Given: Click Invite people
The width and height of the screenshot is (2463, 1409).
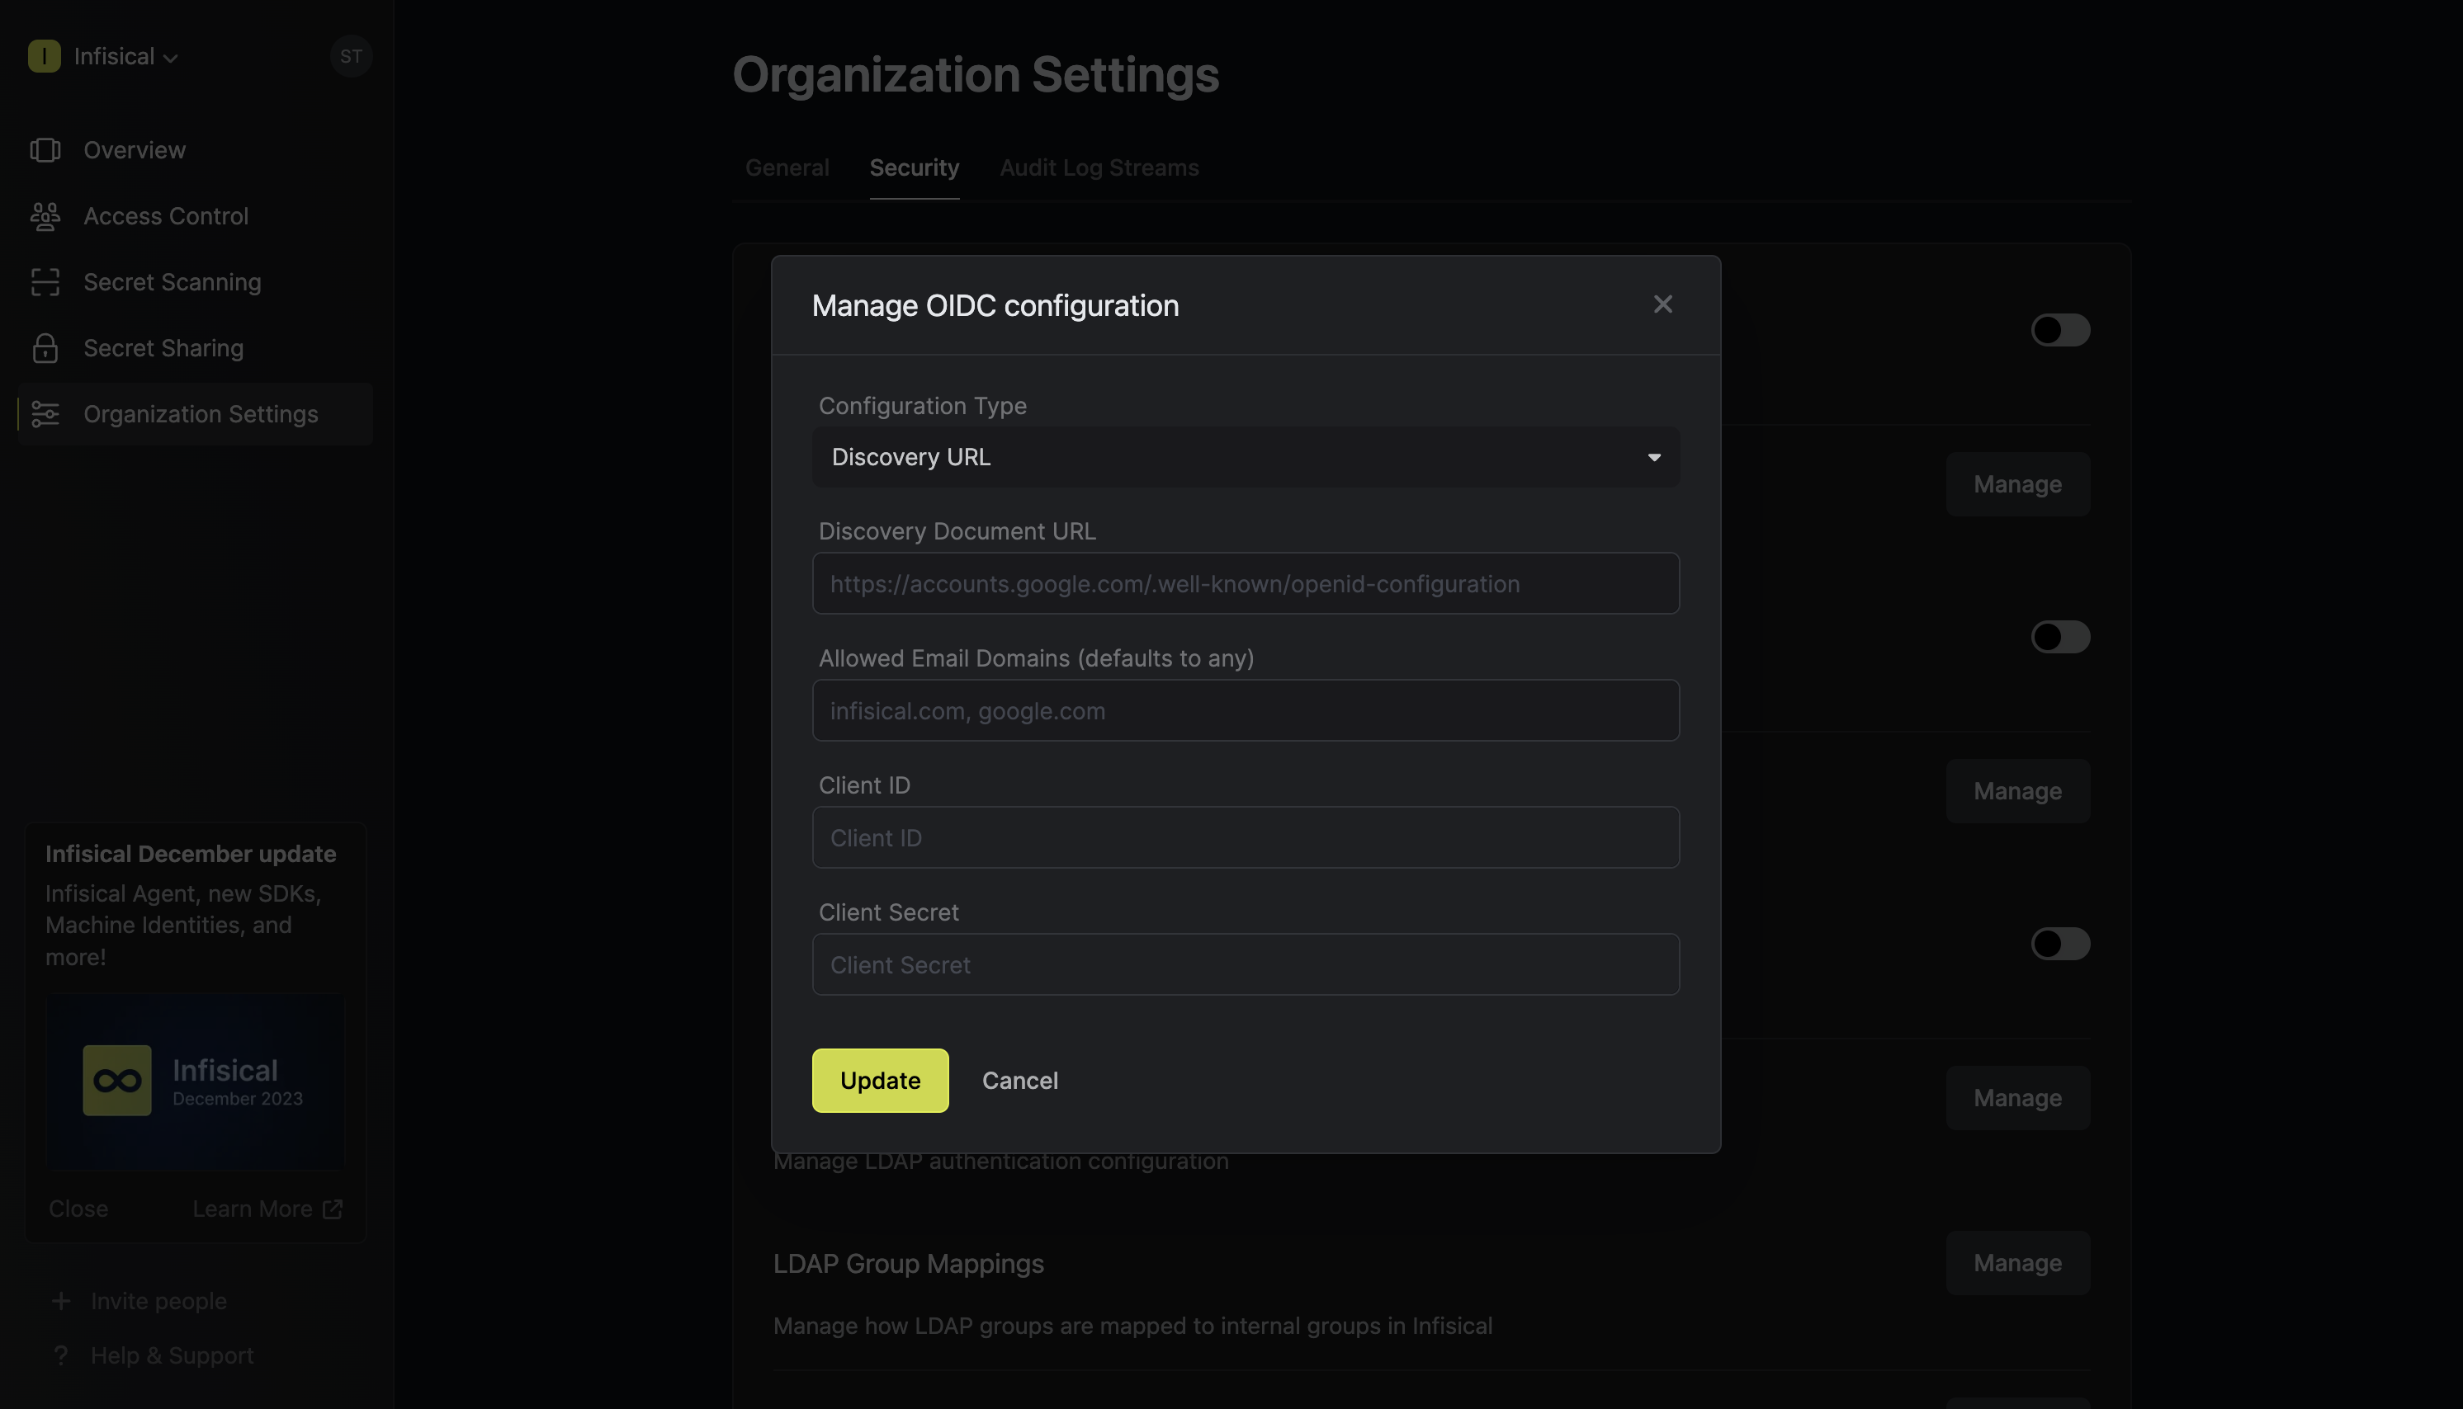Looking at the screenshot, I should point(158,1302).
